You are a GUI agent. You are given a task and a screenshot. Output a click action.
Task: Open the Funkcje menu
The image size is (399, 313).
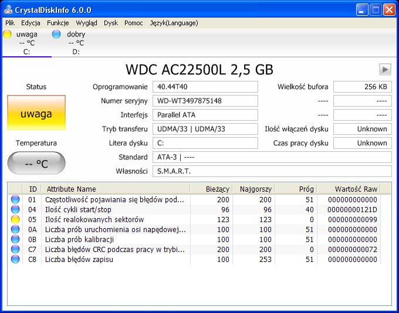tap(58, 23)
